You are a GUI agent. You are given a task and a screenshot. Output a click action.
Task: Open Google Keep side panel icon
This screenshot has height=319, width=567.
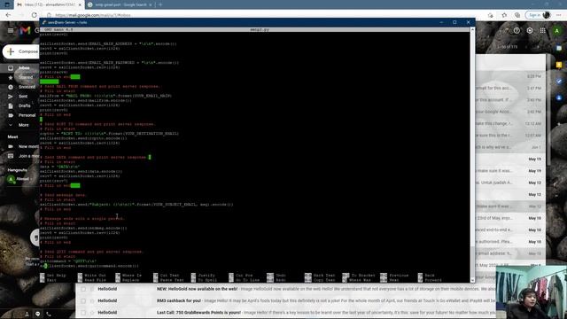coord(559,65)
